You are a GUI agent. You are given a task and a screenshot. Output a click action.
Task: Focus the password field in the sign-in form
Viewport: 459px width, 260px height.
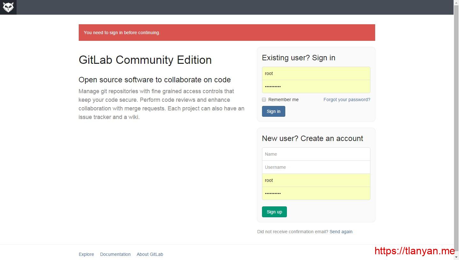pos(316,86)
